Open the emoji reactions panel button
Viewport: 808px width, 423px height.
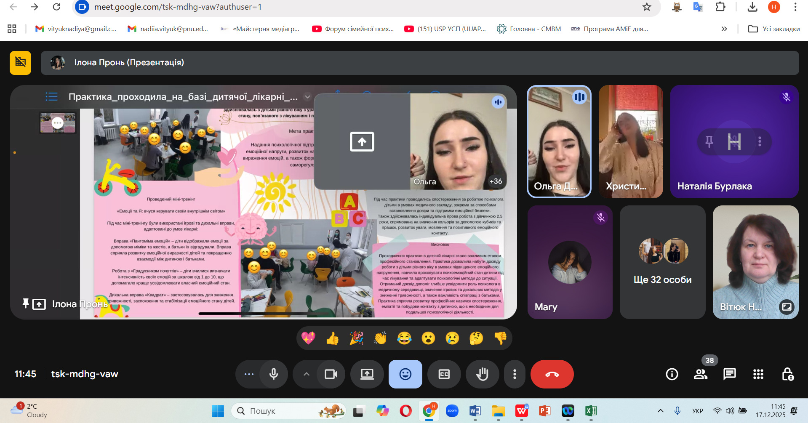405,374
